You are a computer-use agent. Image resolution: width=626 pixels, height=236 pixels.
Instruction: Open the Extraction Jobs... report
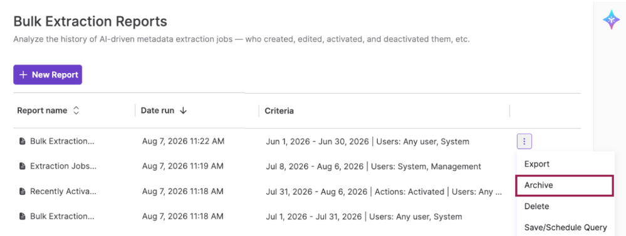click(63, 166)
